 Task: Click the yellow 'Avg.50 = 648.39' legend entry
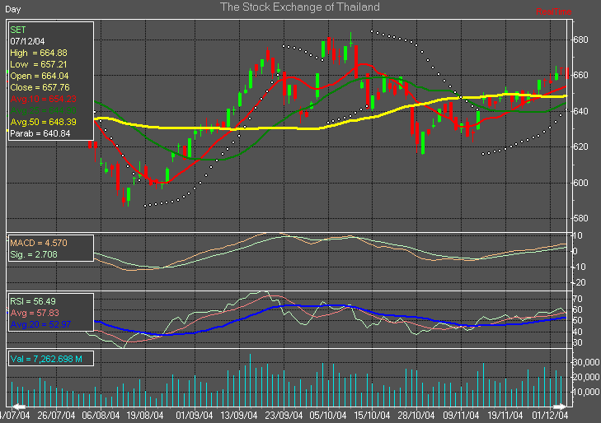click(x=44, y=122)
